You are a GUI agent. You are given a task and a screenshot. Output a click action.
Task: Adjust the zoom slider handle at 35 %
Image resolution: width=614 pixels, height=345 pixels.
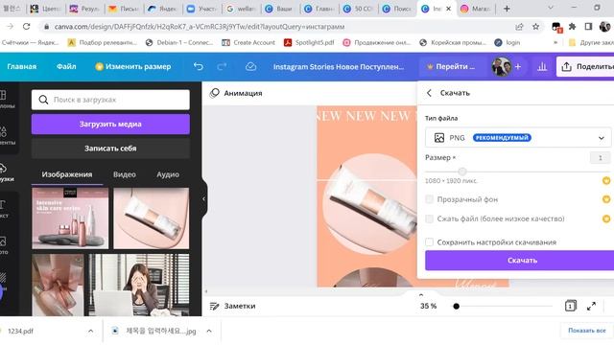coord(457,307)
